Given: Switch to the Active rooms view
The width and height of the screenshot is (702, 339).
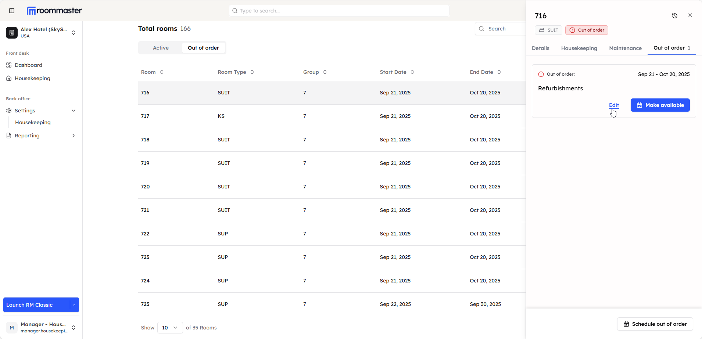Looking at the screenshot, I should click(x=161, y=48).
